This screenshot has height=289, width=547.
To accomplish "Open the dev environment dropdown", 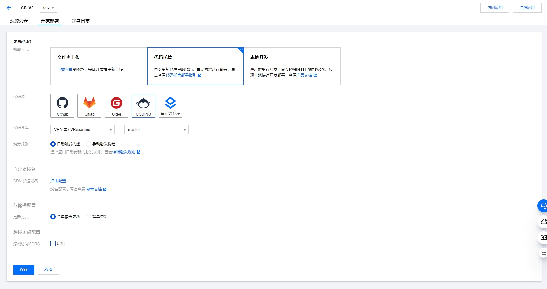I will [48, 8].
